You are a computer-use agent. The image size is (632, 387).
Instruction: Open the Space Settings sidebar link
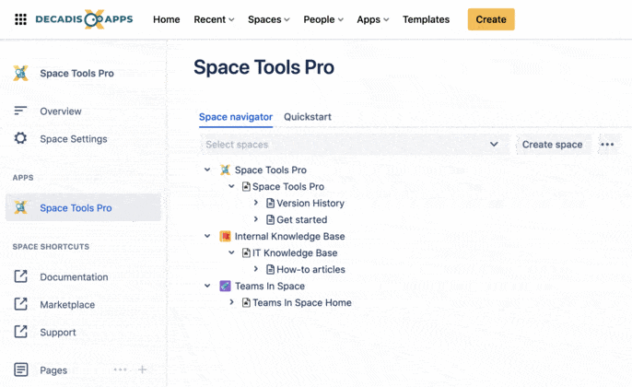pos(74,139)
